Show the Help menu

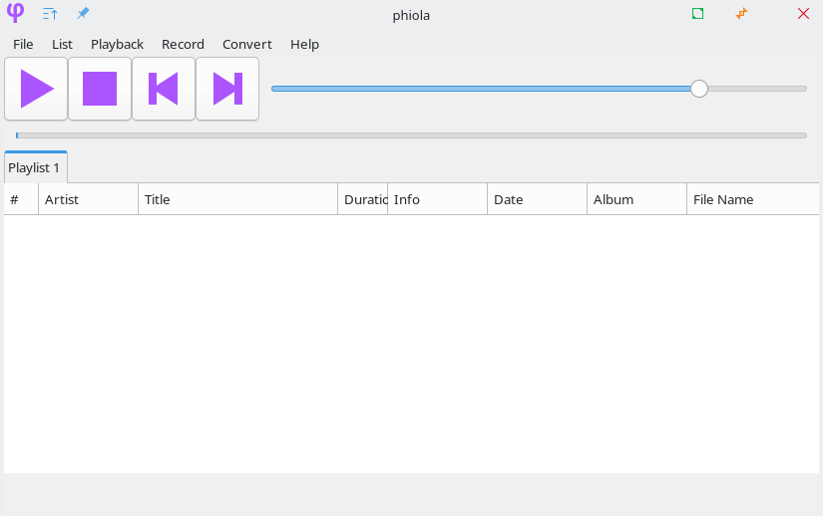click(x=304, y=45)
